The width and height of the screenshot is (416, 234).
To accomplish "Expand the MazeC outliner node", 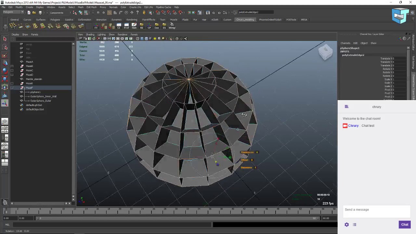I will pyautogui.click(x=12, y=71).
